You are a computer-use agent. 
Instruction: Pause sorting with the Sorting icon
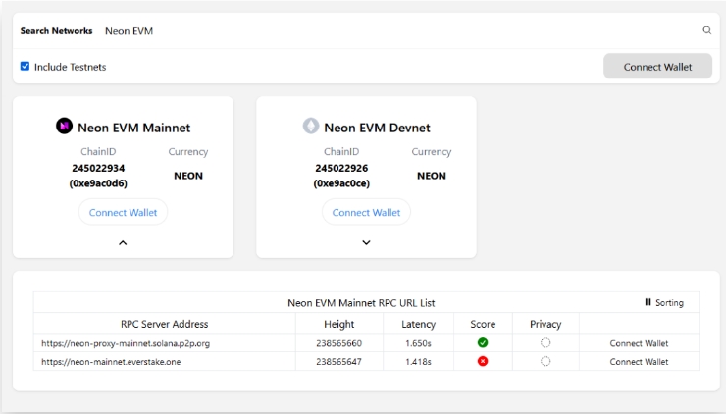point(648,302)
